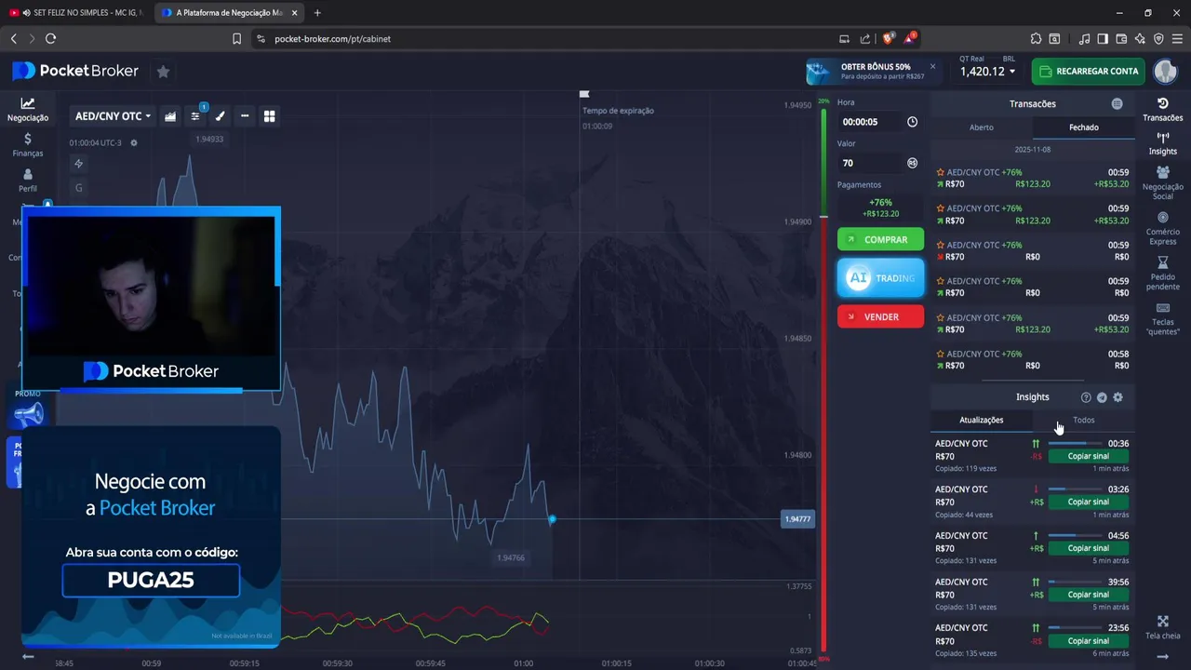This screenshot has height=670, width=1191.
Task: Click the AI TRADING button
Action: [x=880, y=278]
